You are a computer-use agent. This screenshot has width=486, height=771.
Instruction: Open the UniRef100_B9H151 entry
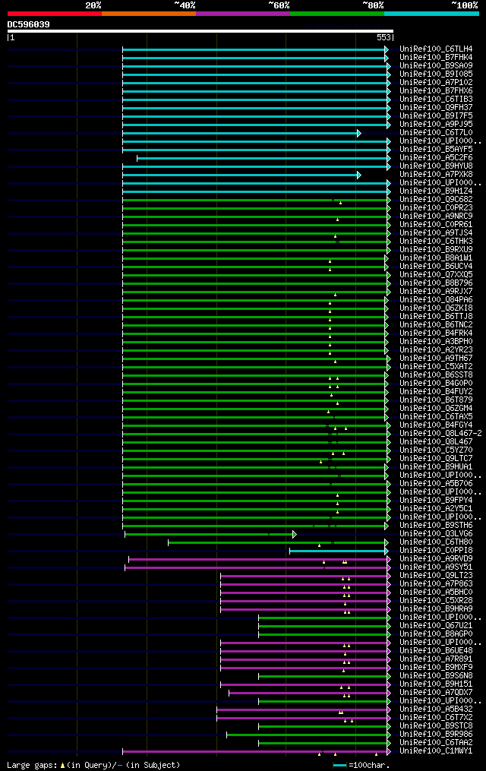[x=436, y=684]
